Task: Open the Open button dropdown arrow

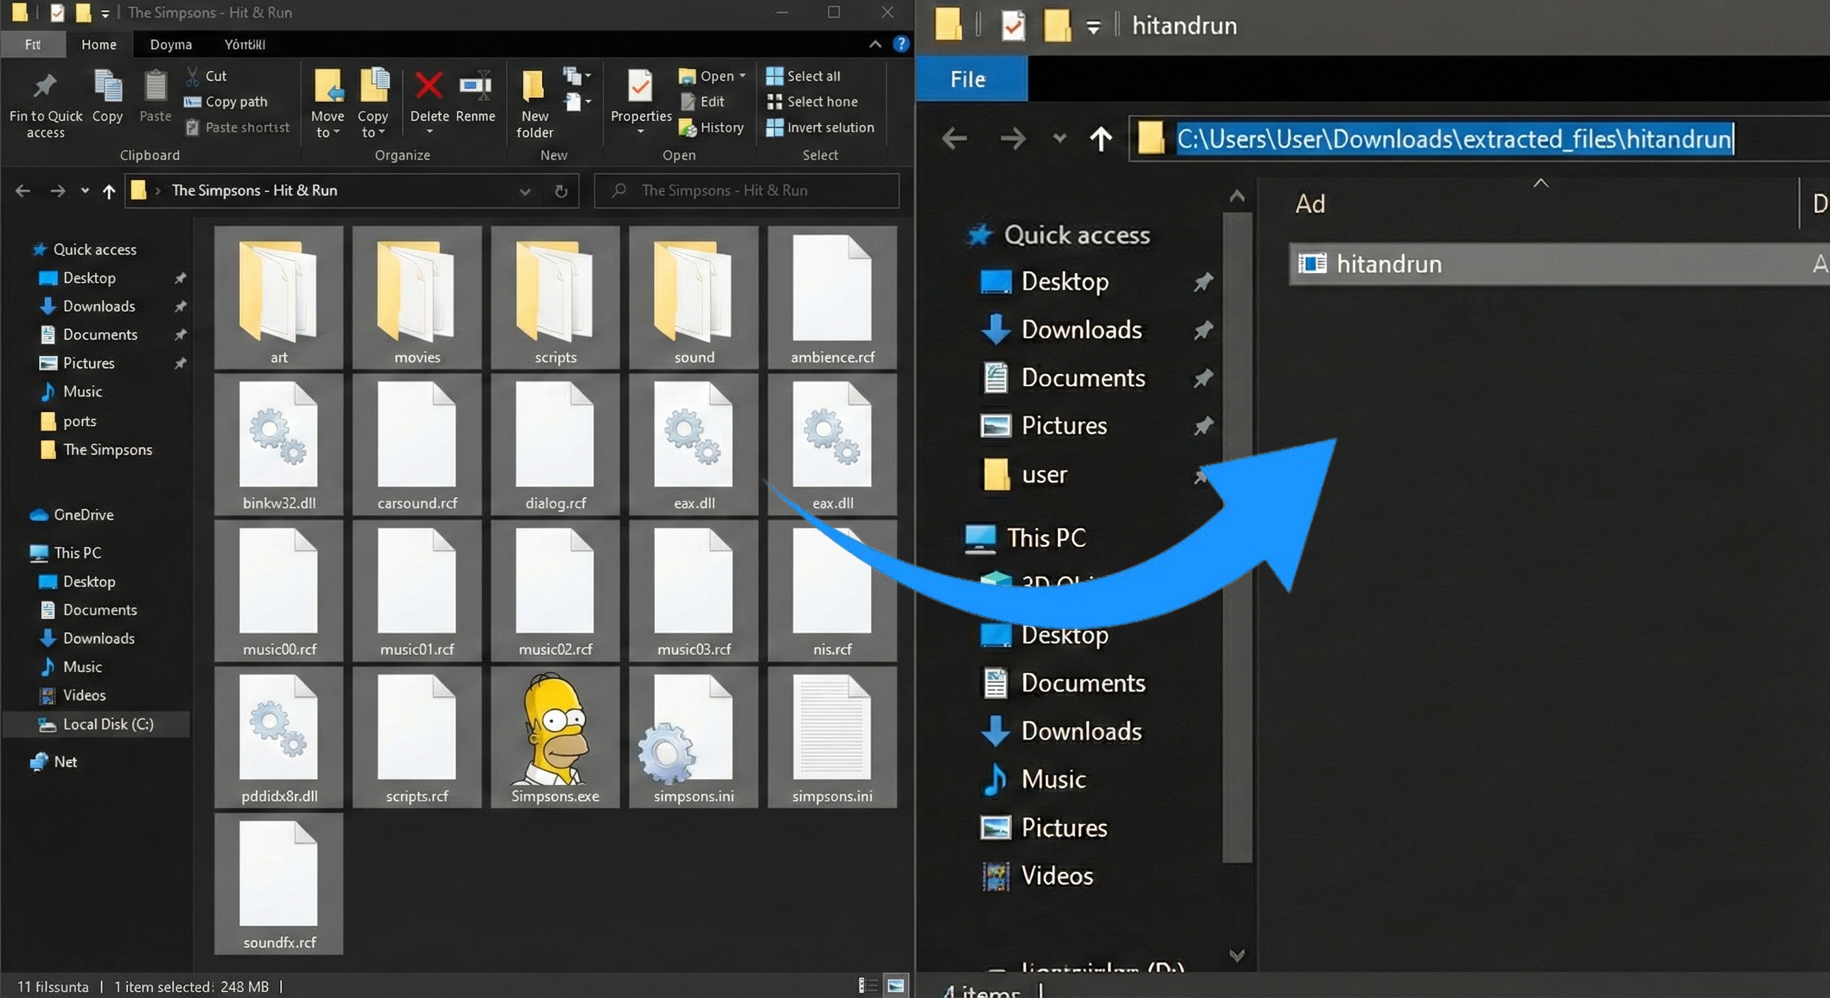Action: 742,75
